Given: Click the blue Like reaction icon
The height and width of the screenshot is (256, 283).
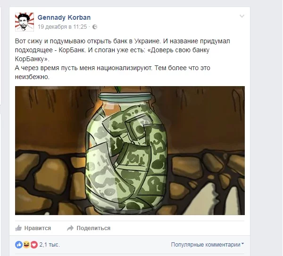Looking at the screenshot, I should click(x=19, y=245).
